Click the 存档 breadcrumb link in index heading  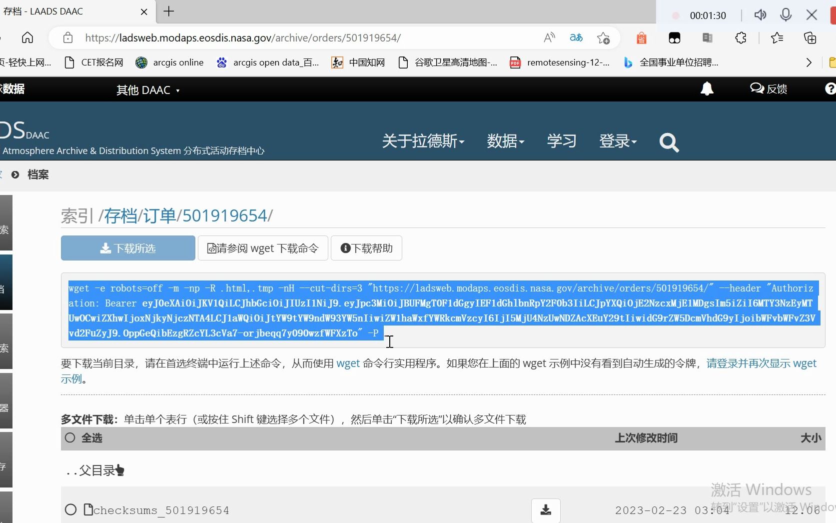tap(120, 215)
